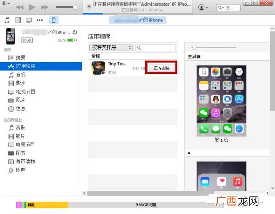
Task: Click the horizontal scrollbar right arrow
Action: click(267, 193)
